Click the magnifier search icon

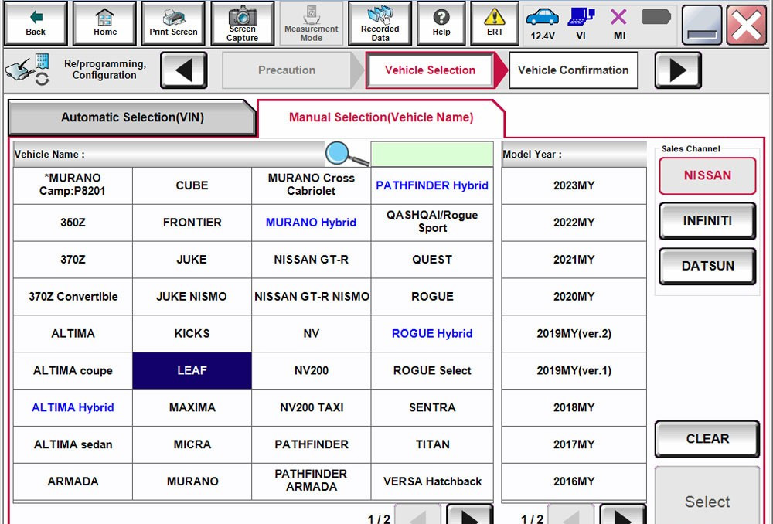(x=338, y=152)
